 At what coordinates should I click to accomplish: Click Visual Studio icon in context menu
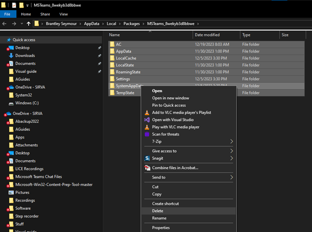click(x=147, y=120)
